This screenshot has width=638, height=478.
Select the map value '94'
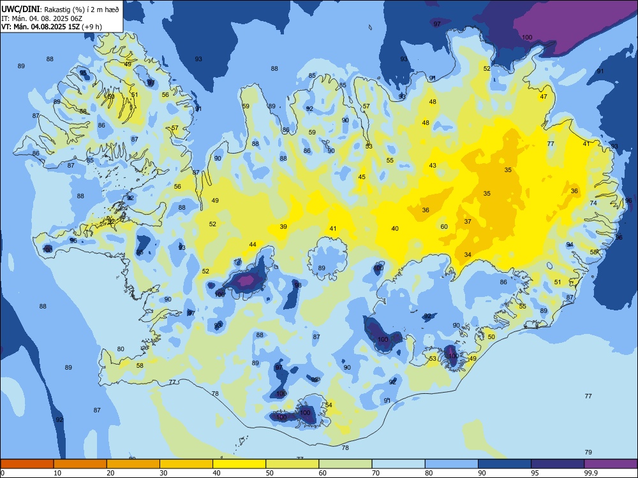pos(570,245)
